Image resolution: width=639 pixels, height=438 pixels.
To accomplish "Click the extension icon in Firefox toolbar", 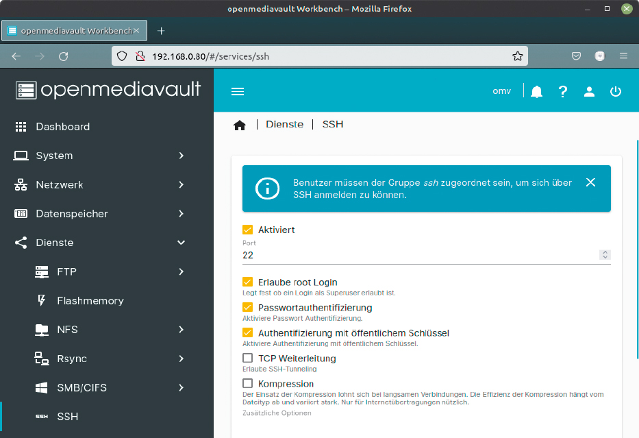I will [600, 56].
